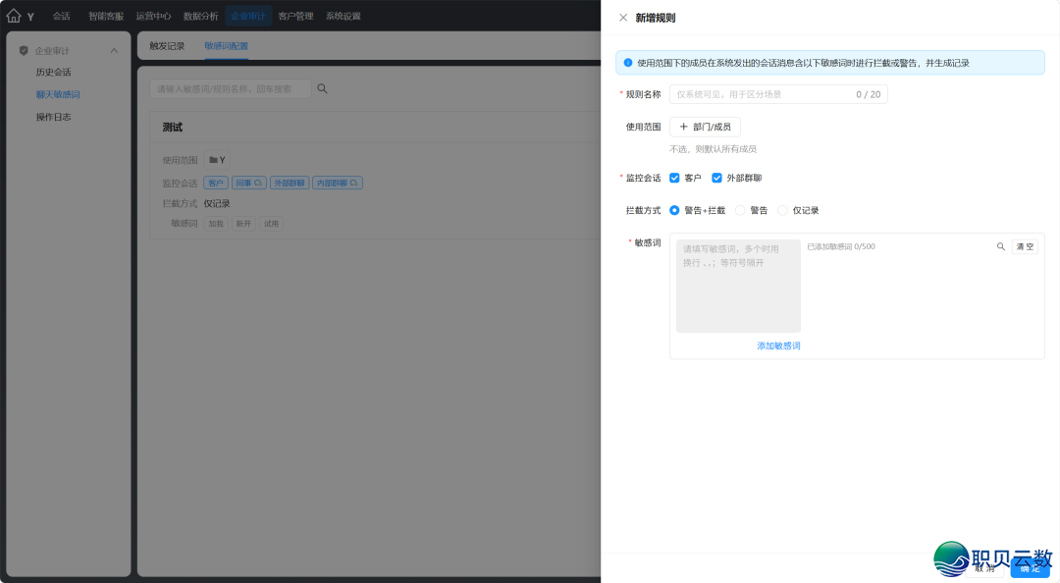The width and height of the screenshot is (1060, 583).
Task: Click the 添加敏感词 link
Action: coord(778,345)
